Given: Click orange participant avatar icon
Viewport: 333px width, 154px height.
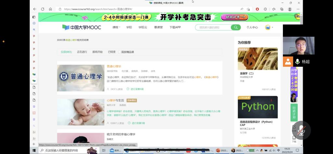Looking at the screenshot, I should [288, 62].
